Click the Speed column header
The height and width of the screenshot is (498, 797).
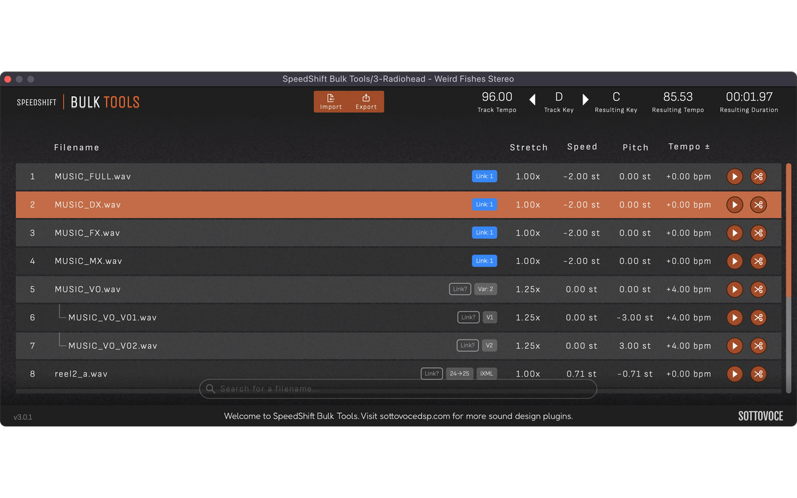(x=582, y=147)
